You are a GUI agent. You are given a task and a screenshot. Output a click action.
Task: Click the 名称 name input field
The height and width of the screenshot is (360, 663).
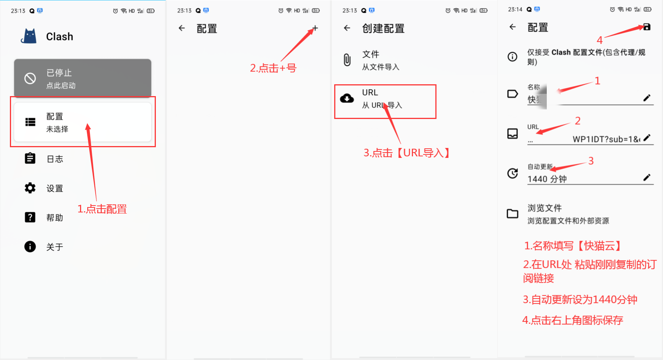(590, 95)
